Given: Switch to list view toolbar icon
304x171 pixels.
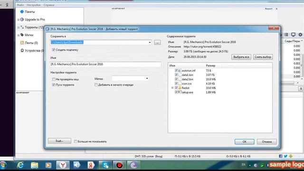Looking at the screenshot, I should click(x=286, y=35).
